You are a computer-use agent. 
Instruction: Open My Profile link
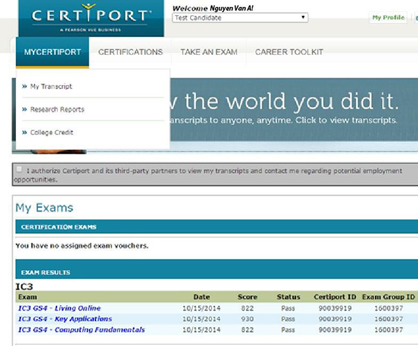click(388, 17)
